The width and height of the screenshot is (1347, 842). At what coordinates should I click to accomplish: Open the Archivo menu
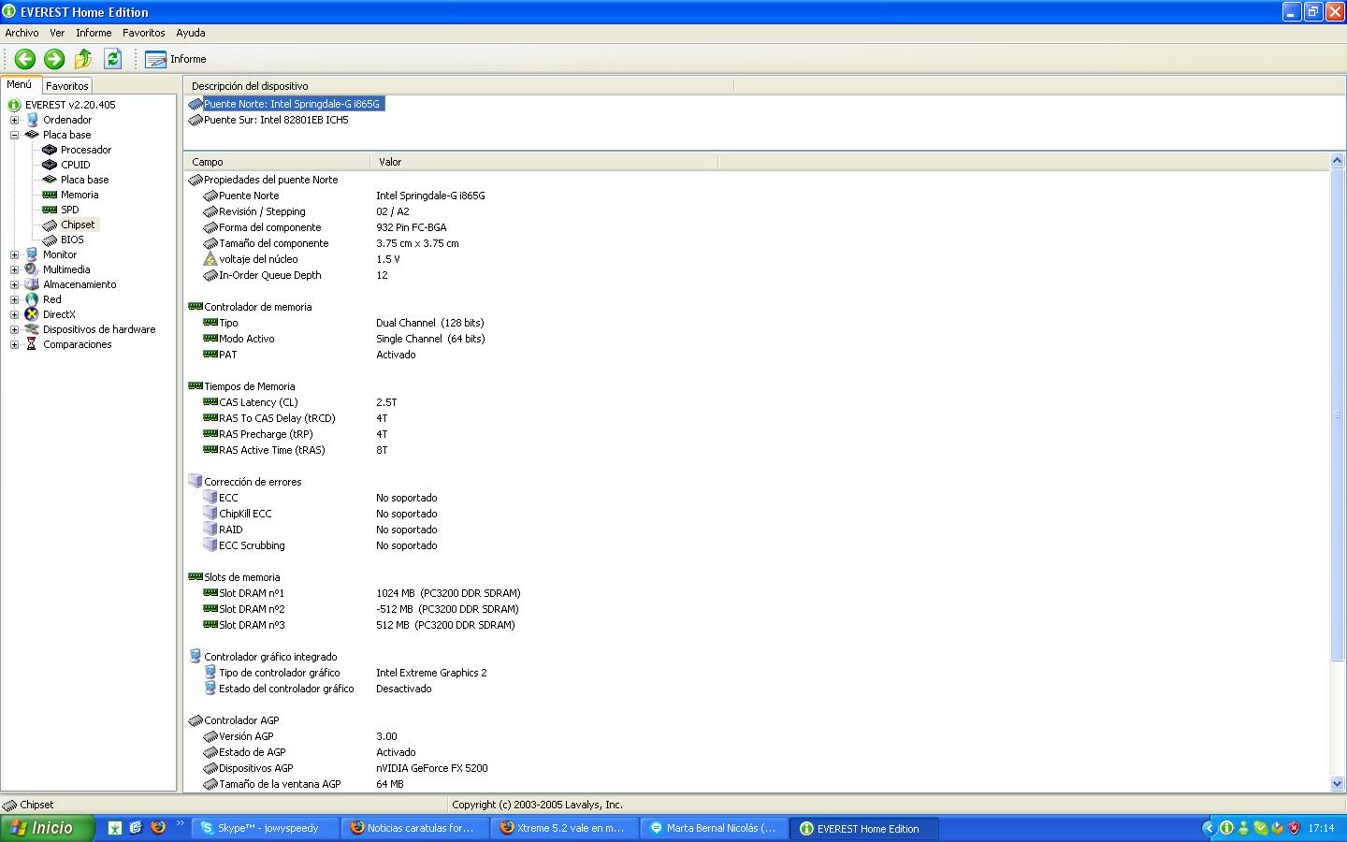[22, 33]
